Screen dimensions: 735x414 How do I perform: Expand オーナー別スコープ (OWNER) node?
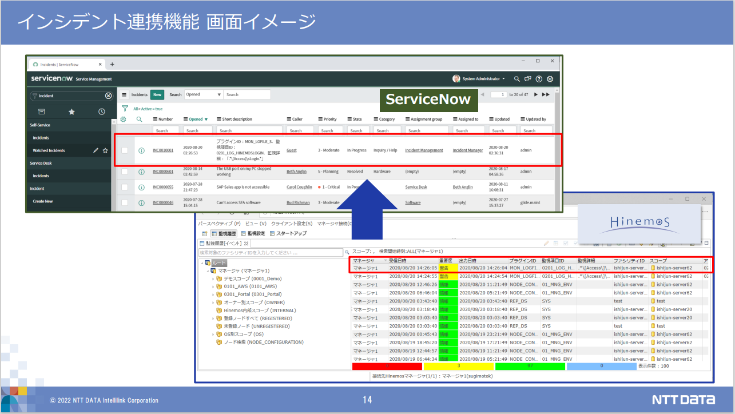[x=213, y=303]
